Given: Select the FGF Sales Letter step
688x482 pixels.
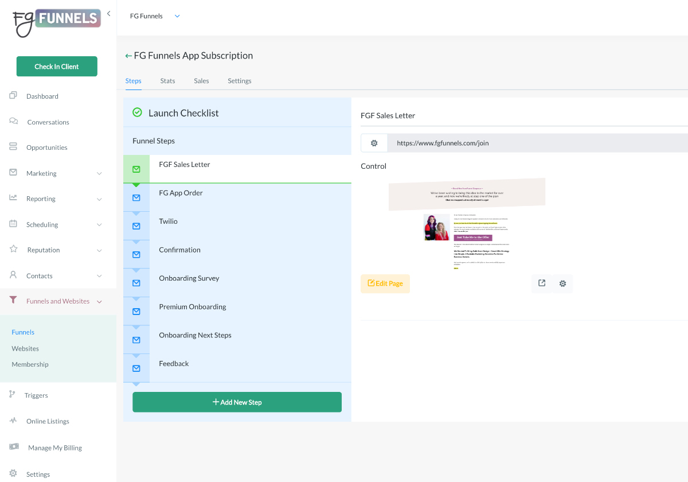Looking at the screenshot, I should [x=237, y=169].
